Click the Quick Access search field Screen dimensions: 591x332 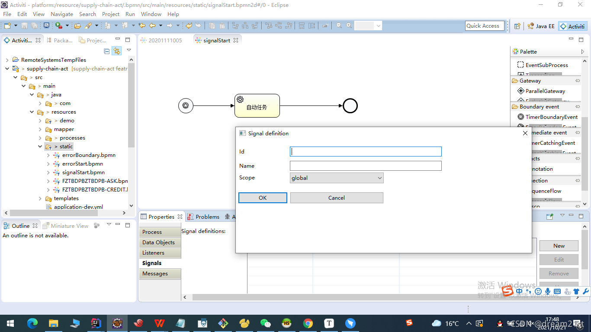coord(485,26)
